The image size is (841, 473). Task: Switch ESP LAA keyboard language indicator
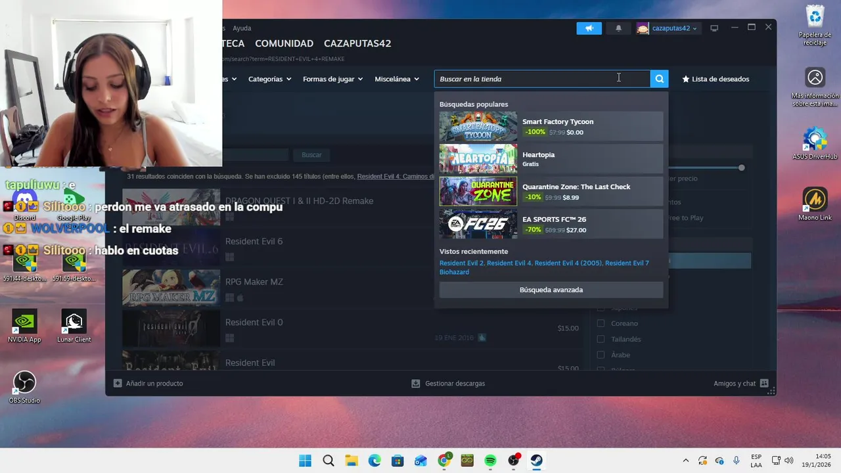pyautogui.click(x=756, y=461)
